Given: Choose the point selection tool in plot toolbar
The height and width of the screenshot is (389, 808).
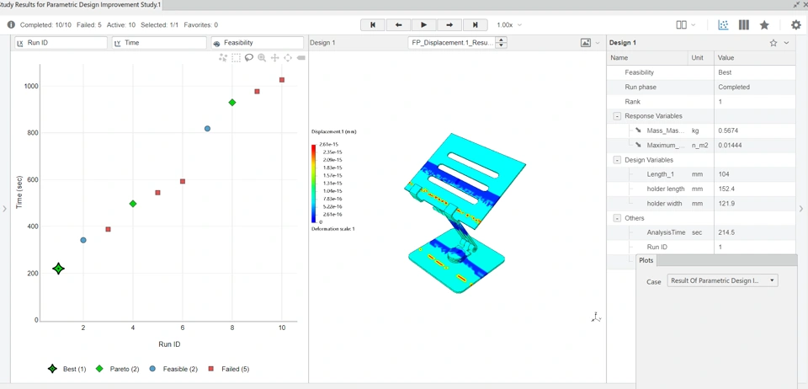Looking at the screenshot, I should tap(223, 58).
